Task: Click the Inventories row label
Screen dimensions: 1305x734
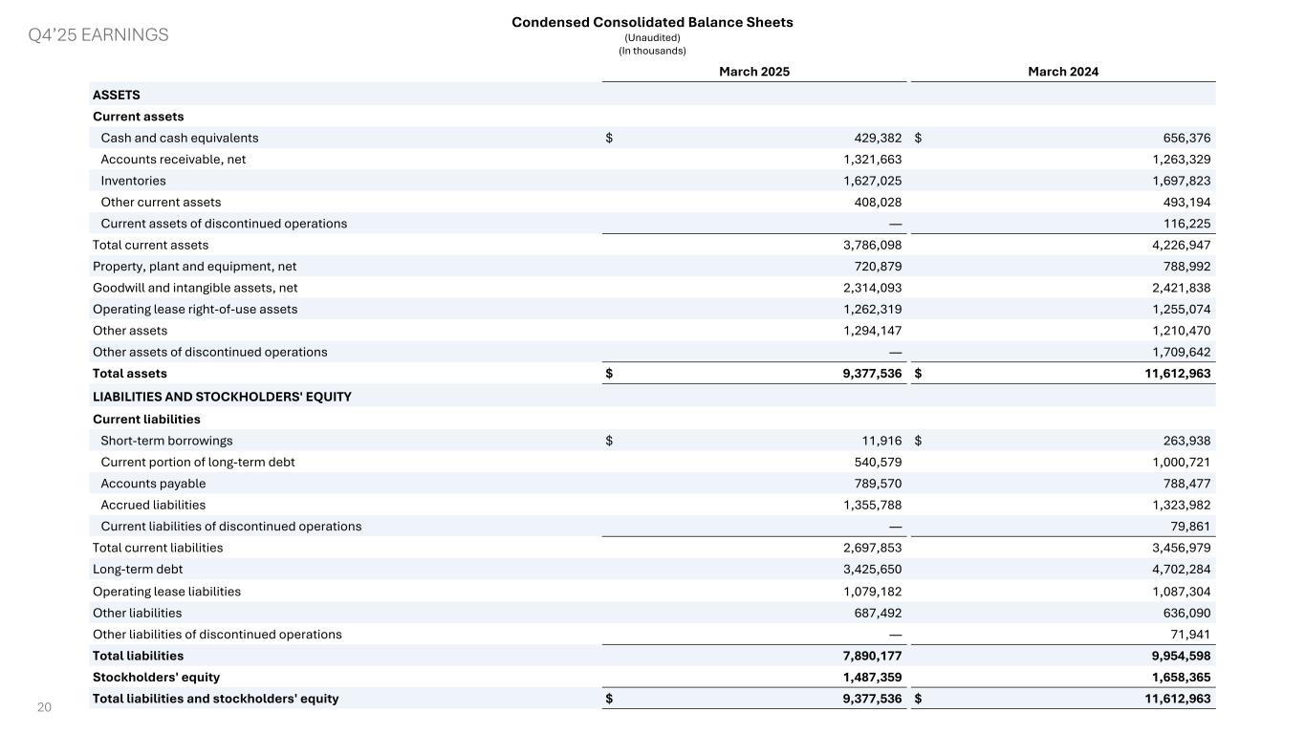Action: coord(133,181)
